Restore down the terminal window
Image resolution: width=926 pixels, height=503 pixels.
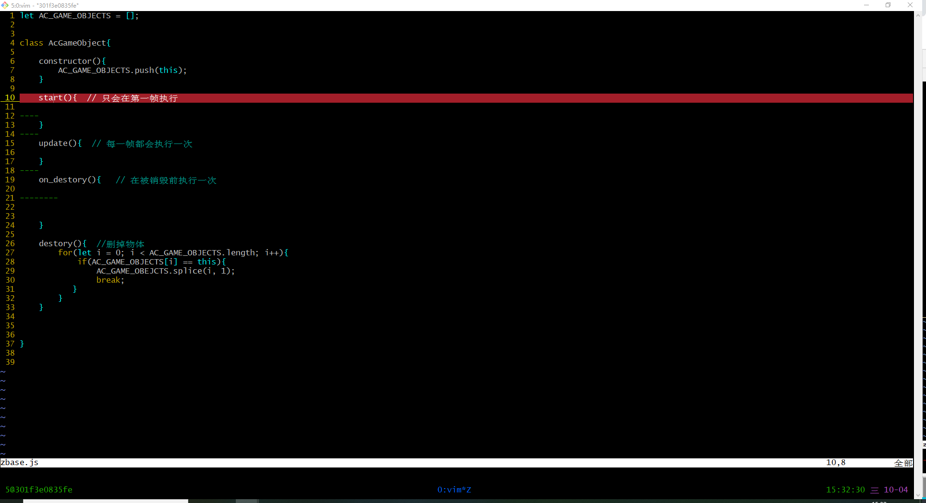click(888, 5)
